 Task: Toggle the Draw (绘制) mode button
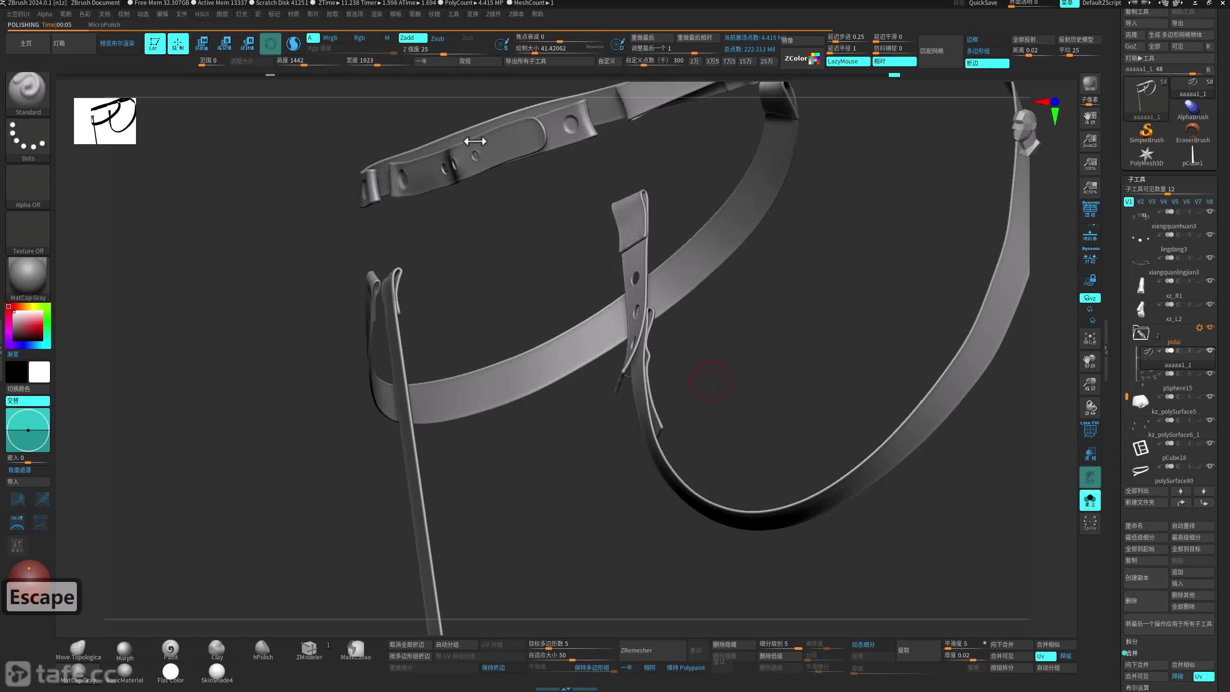(x=178, y=44)
